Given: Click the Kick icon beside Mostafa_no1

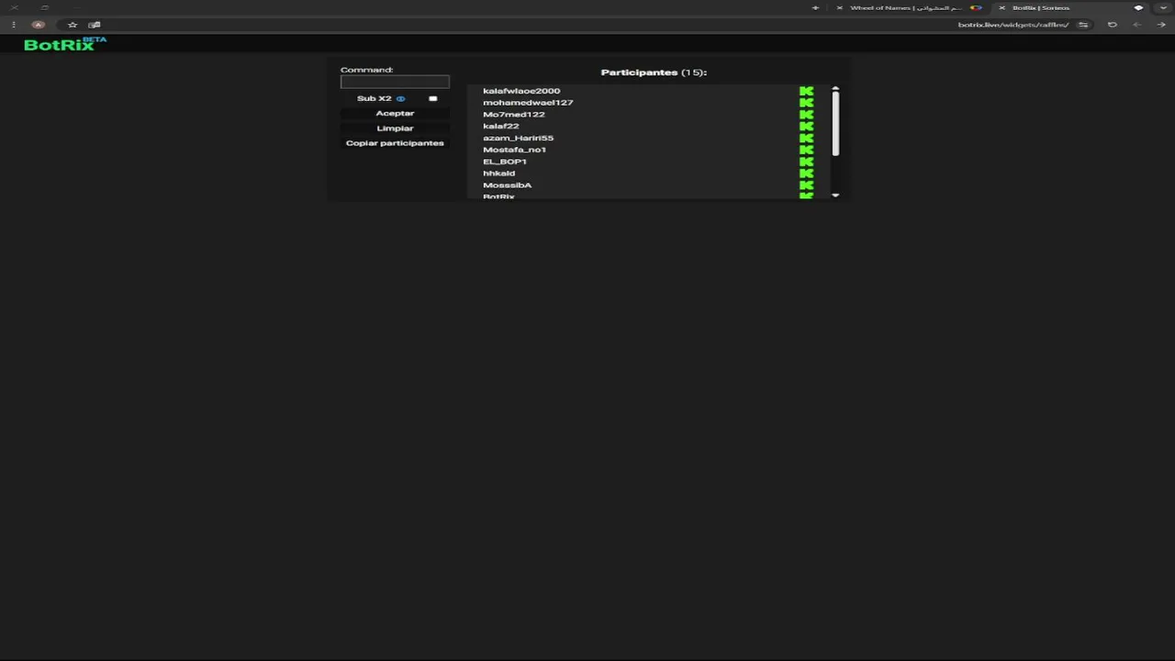Looking at the screenshot, I should [806, 150].
